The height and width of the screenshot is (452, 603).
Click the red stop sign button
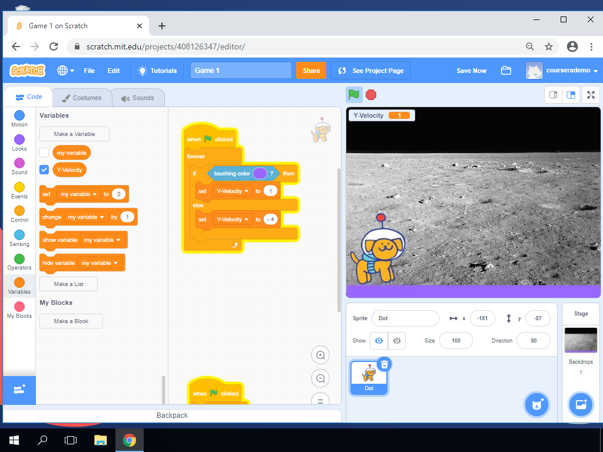(371, 95)
